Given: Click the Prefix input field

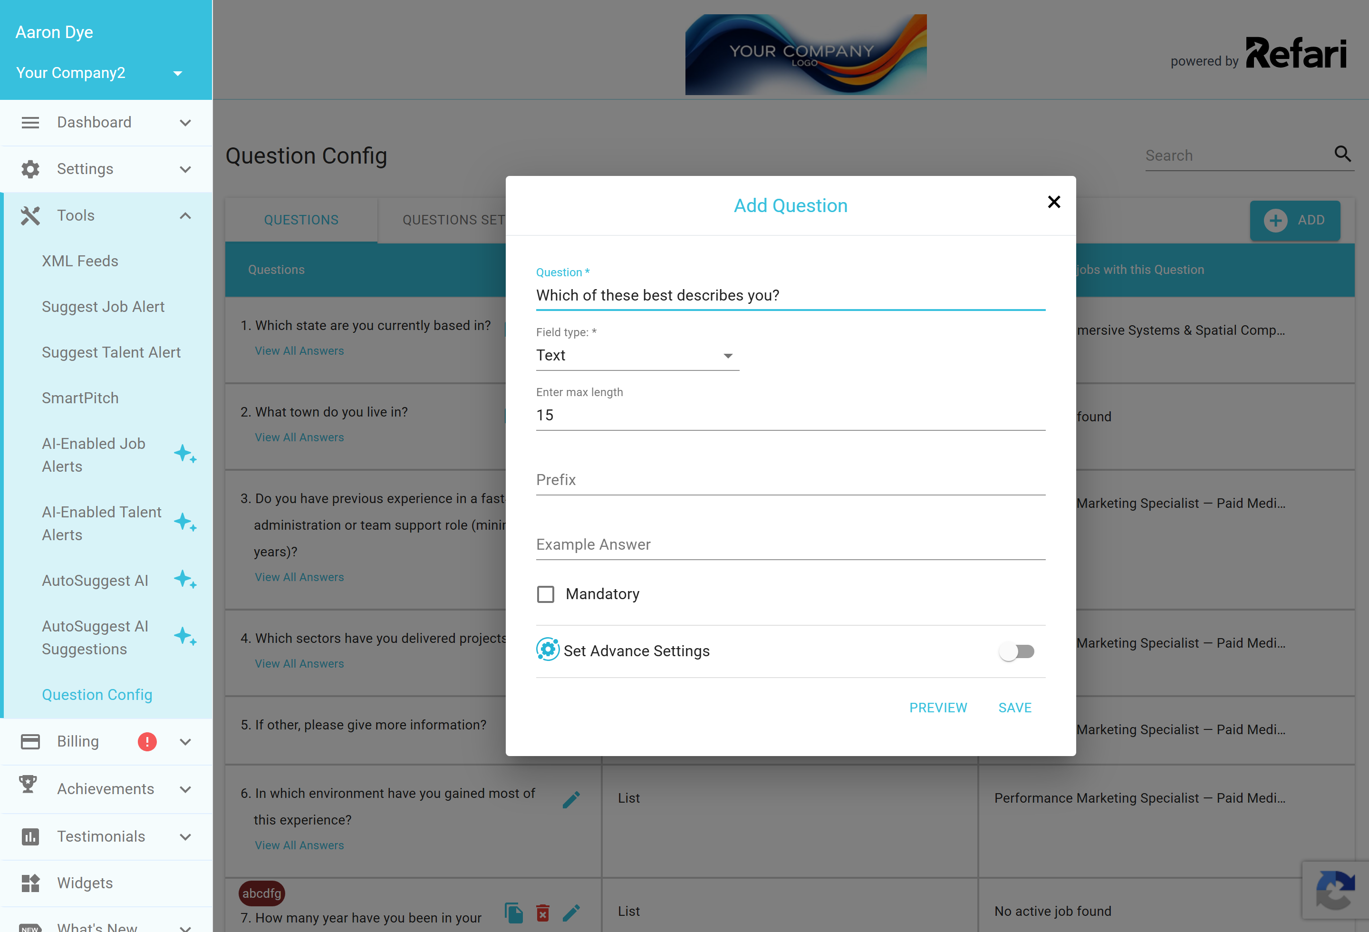Looking at the screenshot, I should [791, 480].
